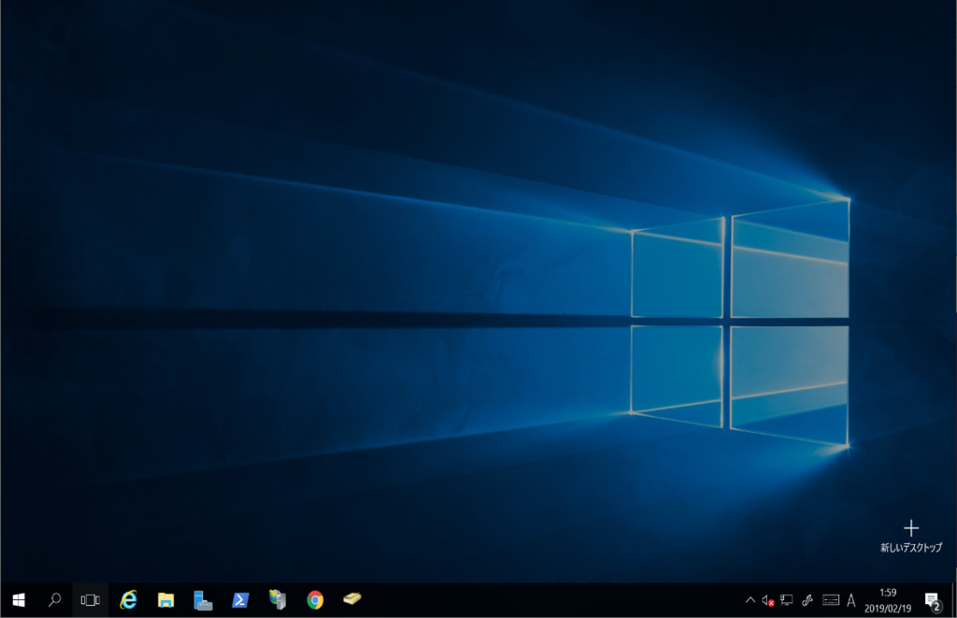Switch IME input mode showing A
The height and width of the screenshot is (618, 957).
(850, 601)
